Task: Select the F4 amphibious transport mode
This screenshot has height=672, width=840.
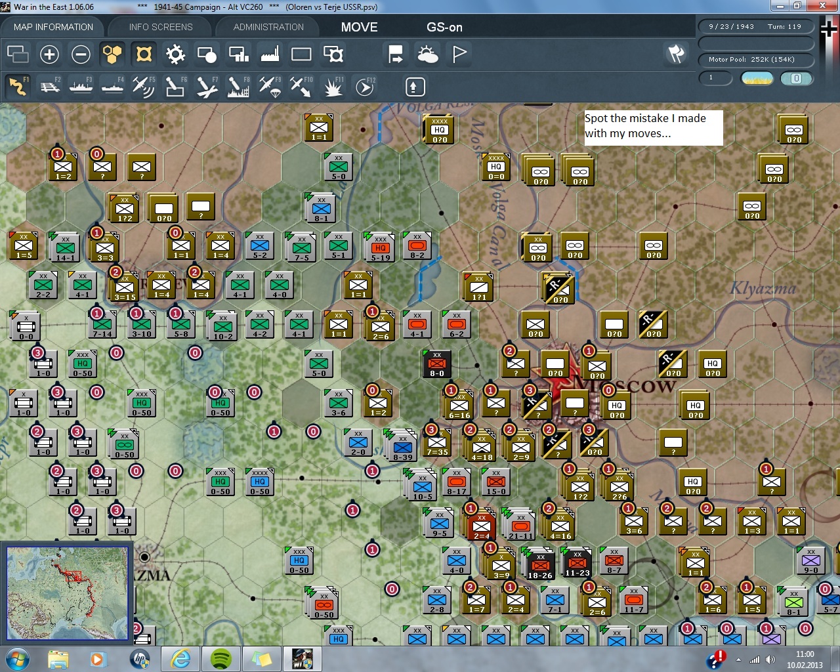Action: 112,86
